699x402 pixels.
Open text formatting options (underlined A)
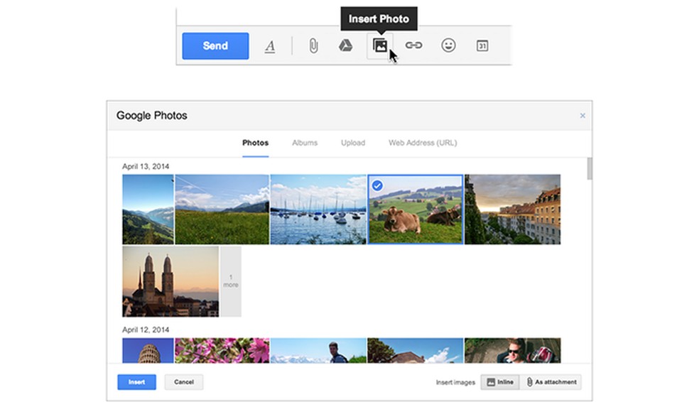click(x=270, y=46)
